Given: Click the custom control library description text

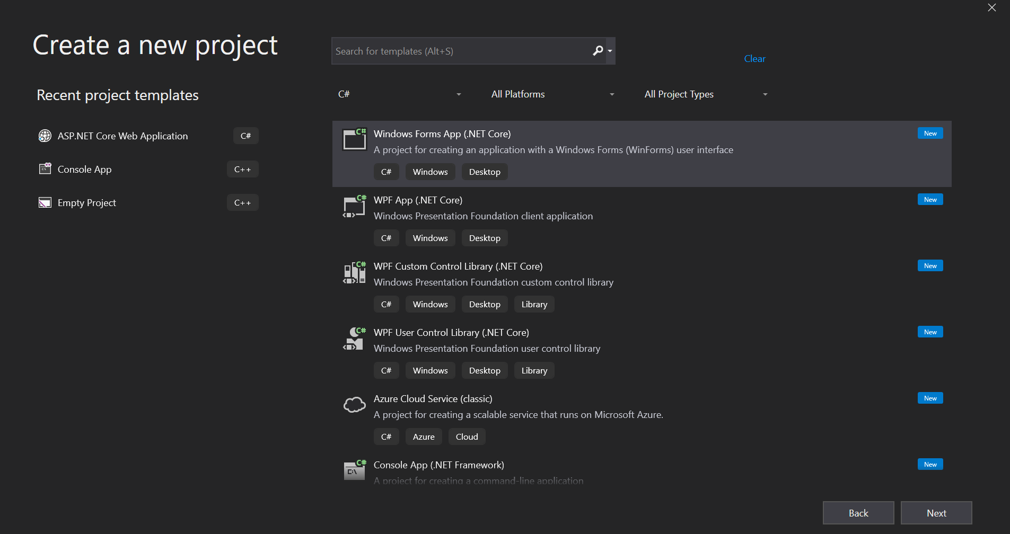Looking at the screenshot, I should click(x=494, y=282).
